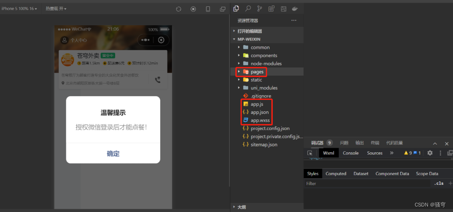Switch to the 调试器 tab
Image resolution: width=453 pixels, height=212 pixels.
click(317, 143)
